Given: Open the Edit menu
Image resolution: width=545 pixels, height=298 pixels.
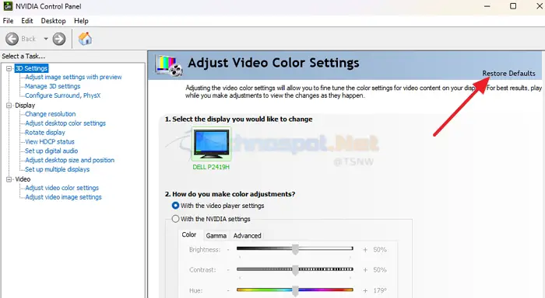Looking at the screenshot, I should click(x=27, y=21).
